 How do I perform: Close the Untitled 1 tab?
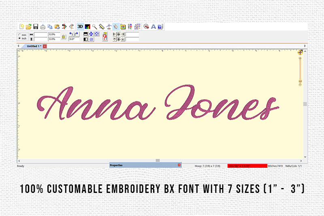45,46
